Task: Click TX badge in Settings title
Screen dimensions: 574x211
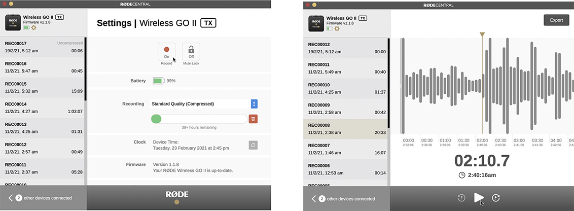Action: point(208,23)
